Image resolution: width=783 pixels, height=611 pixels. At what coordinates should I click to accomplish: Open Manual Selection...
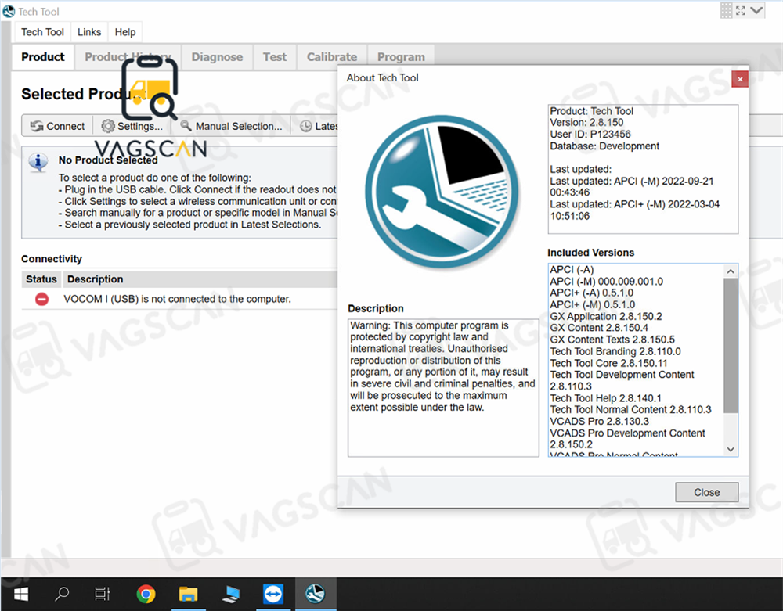231,126
